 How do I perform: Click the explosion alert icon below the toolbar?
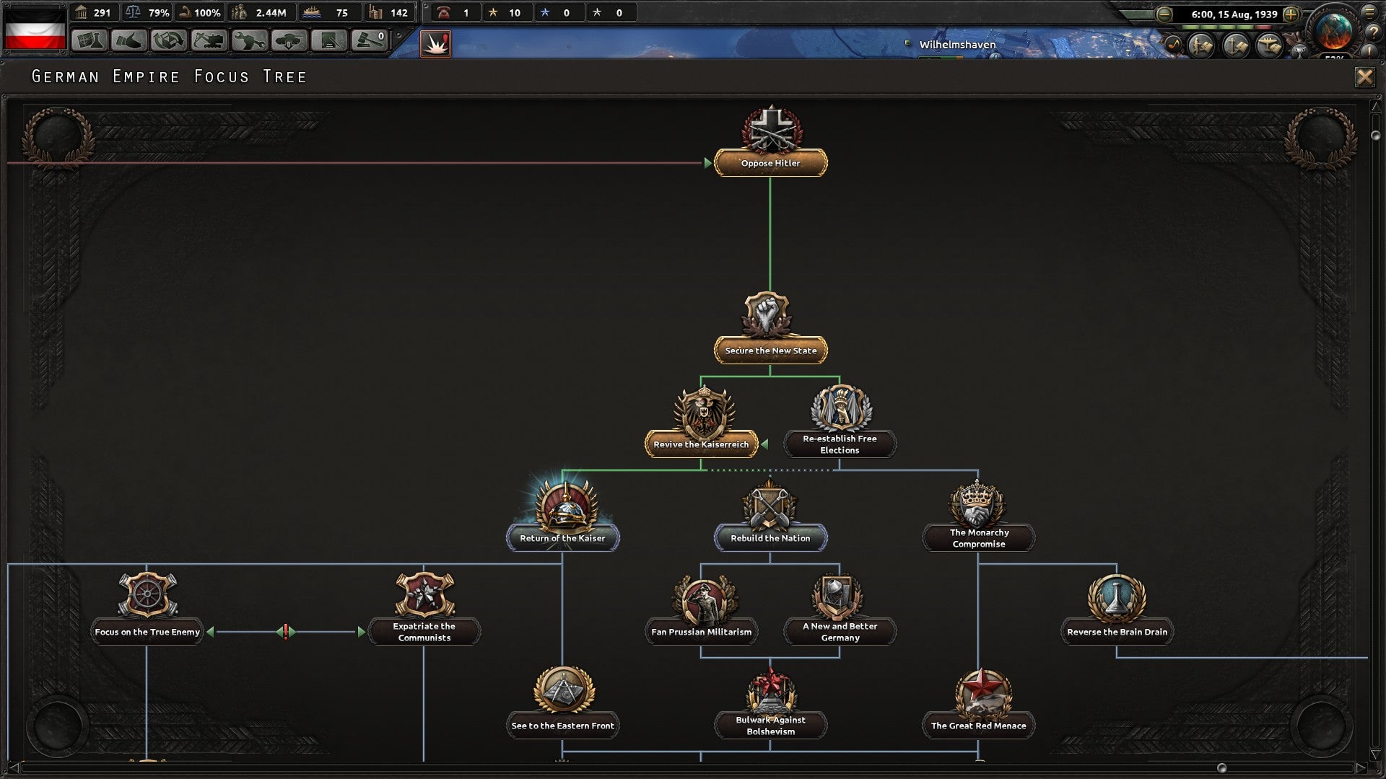pos(435,44)
